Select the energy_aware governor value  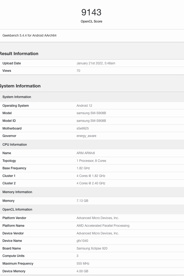tap(86, 136)
